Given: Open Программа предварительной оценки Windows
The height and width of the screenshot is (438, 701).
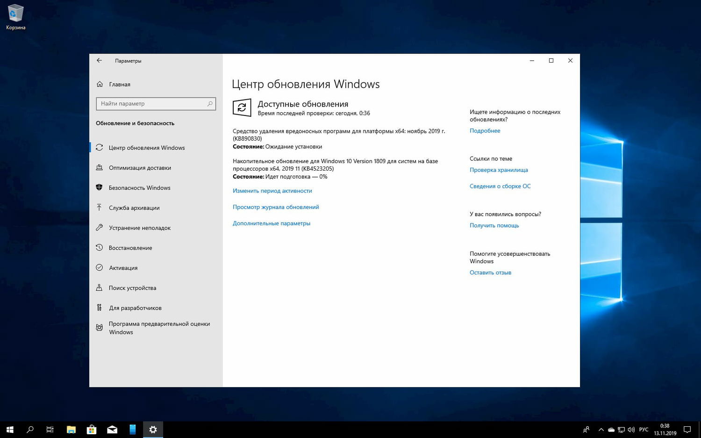Looking at the screenshot, I should click(159, 328).
